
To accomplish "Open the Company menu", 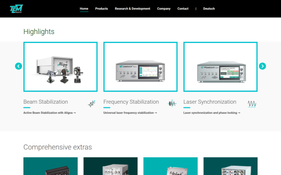I will point(164,8).
